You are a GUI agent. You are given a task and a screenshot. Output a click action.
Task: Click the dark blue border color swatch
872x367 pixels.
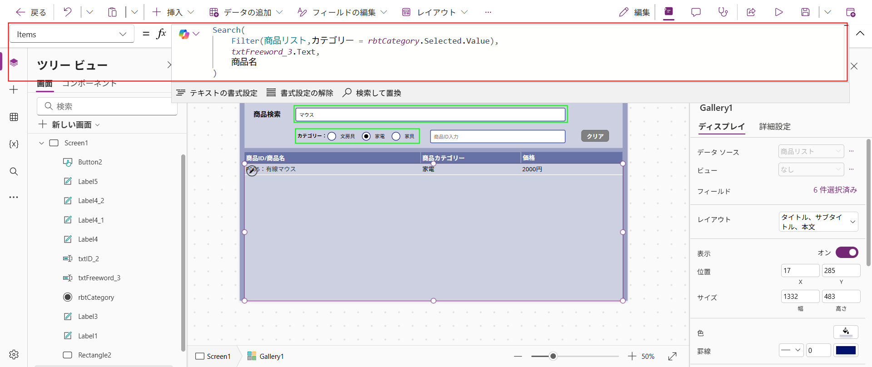pos(846,350)
